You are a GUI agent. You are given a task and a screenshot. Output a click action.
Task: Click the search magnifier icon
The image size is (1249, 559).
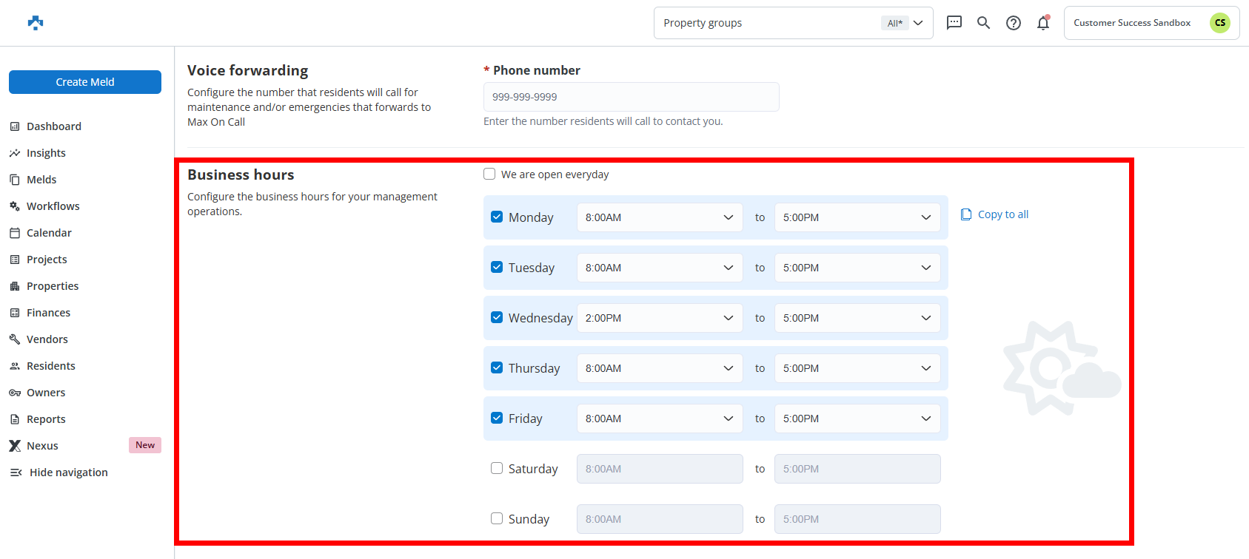(983, 23)
